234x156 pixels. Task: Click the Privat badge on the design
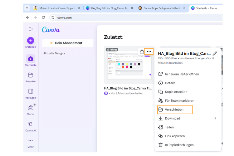(112, 50)
